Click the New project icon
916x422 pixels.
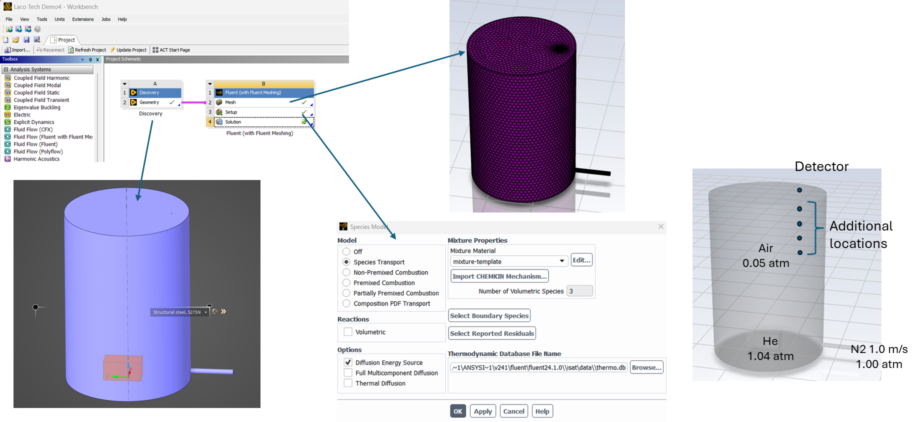(x=5, y=40)
